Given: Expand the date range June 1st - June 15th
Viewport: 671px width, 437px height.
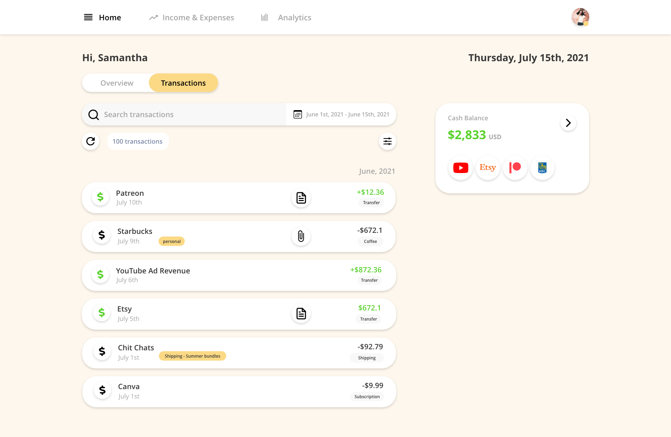Looking at the screenshot, I should (348, 114).
